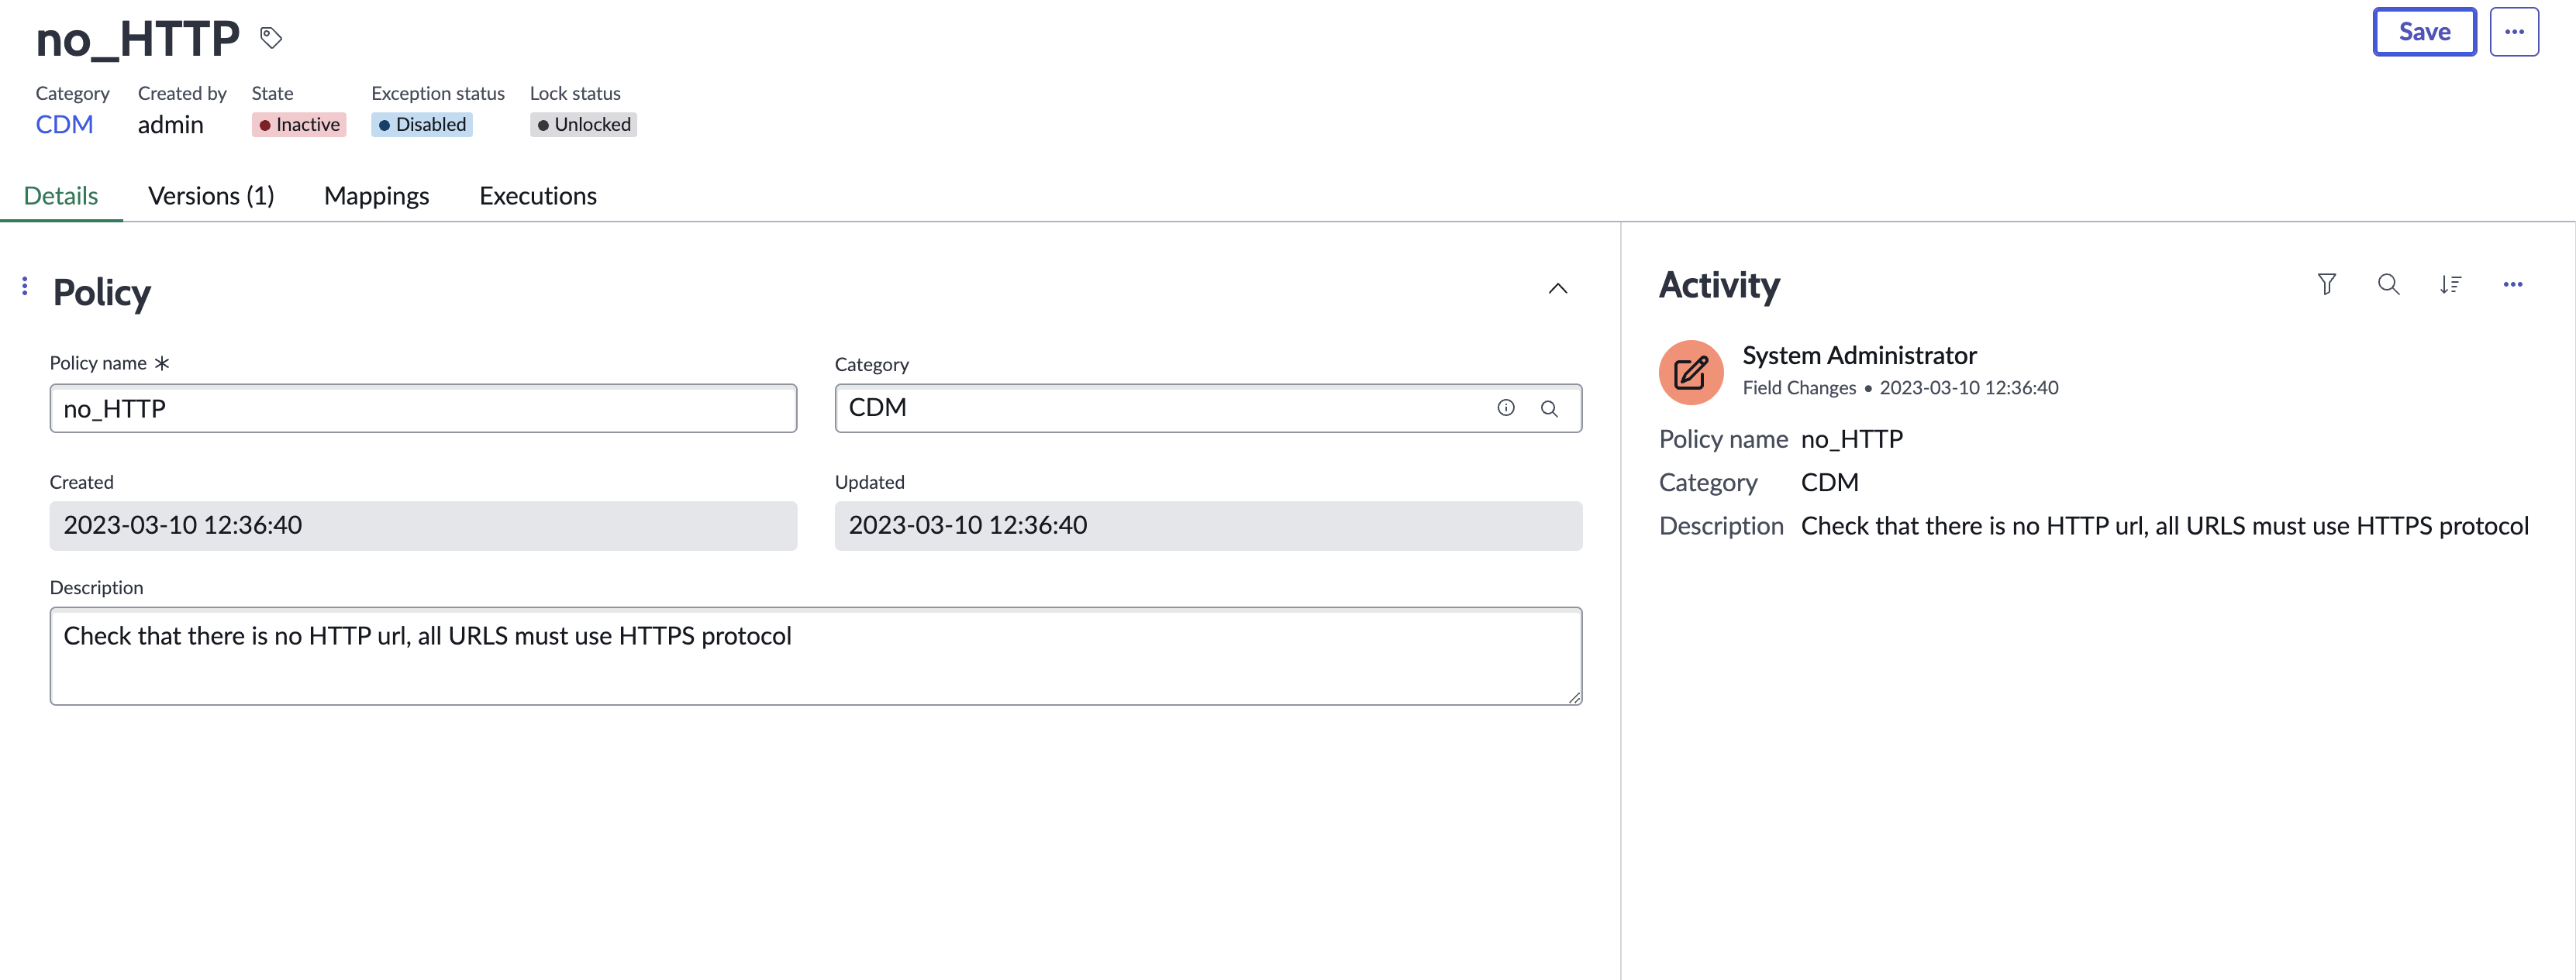
Task: Click the Unlocked lock status badge
Action: tap(583, 125)
